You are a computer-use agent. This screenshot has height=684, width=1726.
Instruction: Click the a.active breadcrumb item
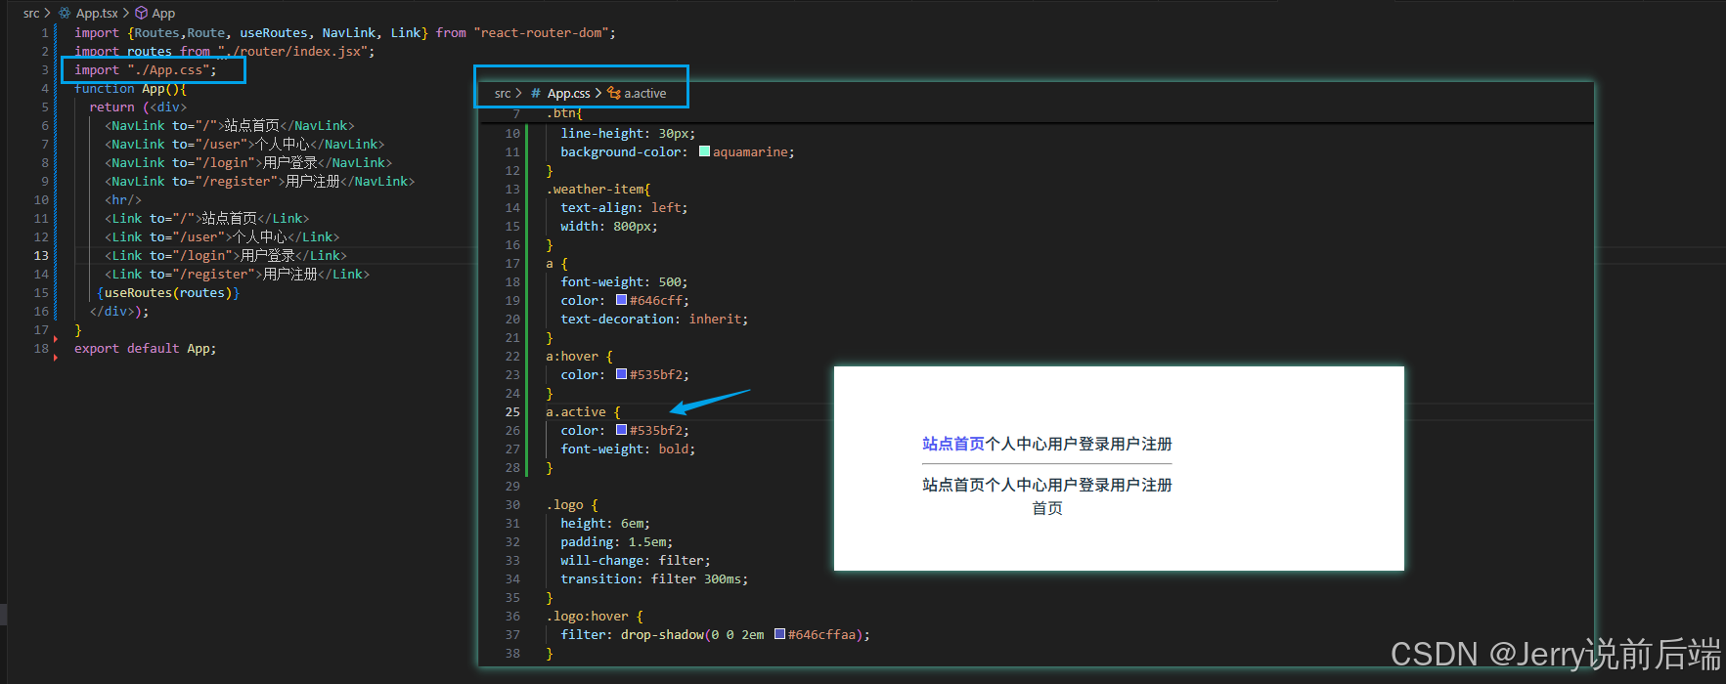(645, 93)
